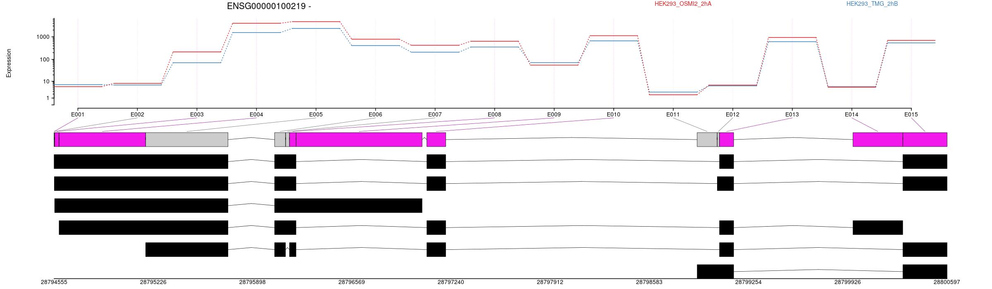The height and width of the screenshot is (289, 992).
Task: Select exon label E008
Action: 494,114
